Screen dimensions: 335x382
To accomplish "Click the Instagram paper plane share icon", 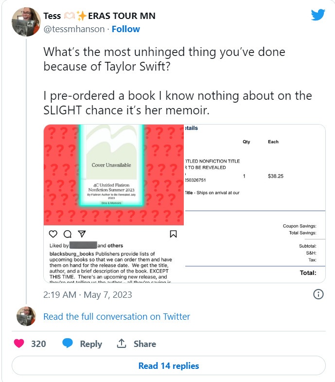I will [x=82, y=233].
